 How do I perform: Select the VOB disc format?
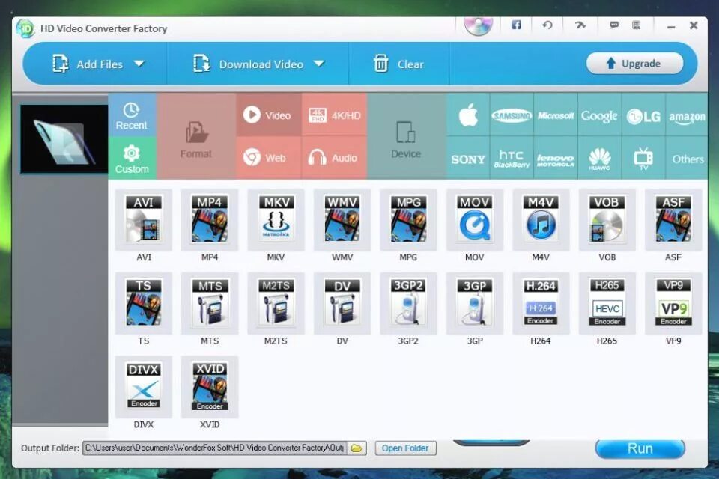[607, 220]
